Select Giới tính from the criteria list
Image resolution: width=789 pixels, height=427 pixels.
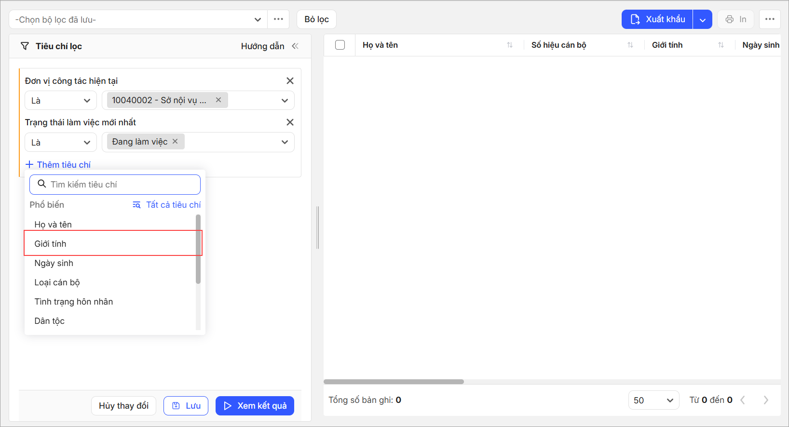(51, 244)
